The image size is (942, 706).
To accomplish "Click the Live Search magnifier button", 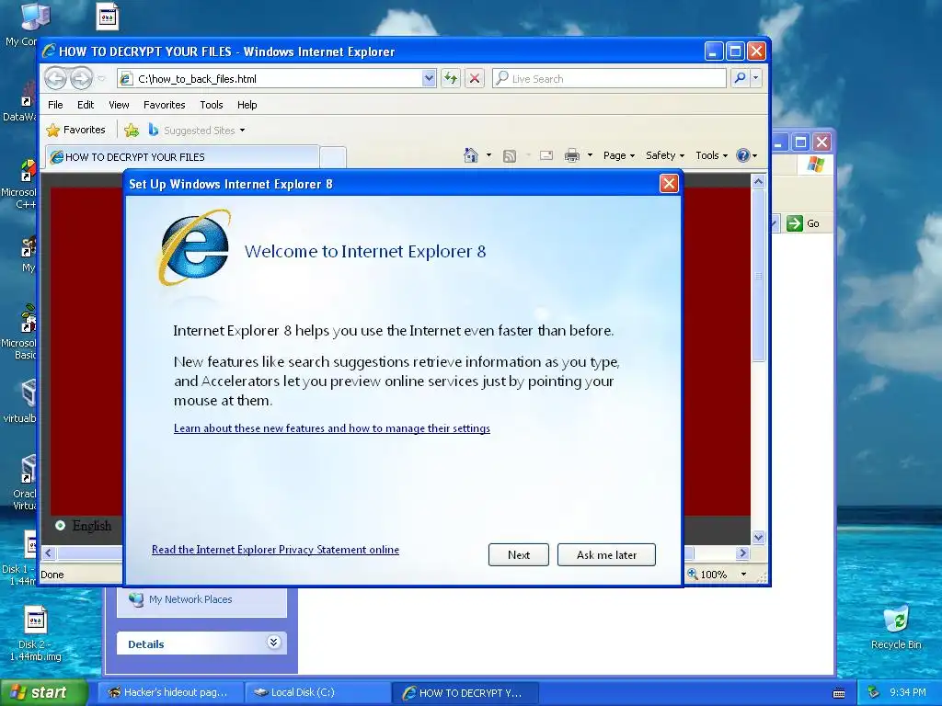I will 741,78.
